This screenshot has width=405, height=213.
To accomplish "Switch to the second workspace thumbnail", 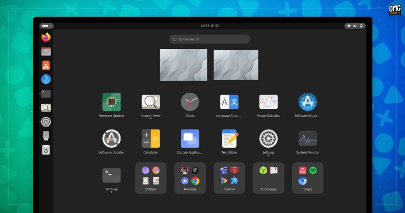I will (236, 65).
